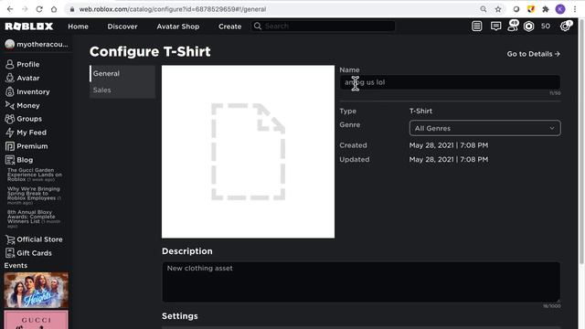Viewport: 585px width, 329px height.
Task: Click the zoom magnifier in address bar
Action: (484, 9)
